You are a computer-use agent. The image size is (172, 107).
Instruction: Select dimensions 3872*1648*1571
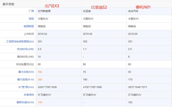tap(138, 87)
